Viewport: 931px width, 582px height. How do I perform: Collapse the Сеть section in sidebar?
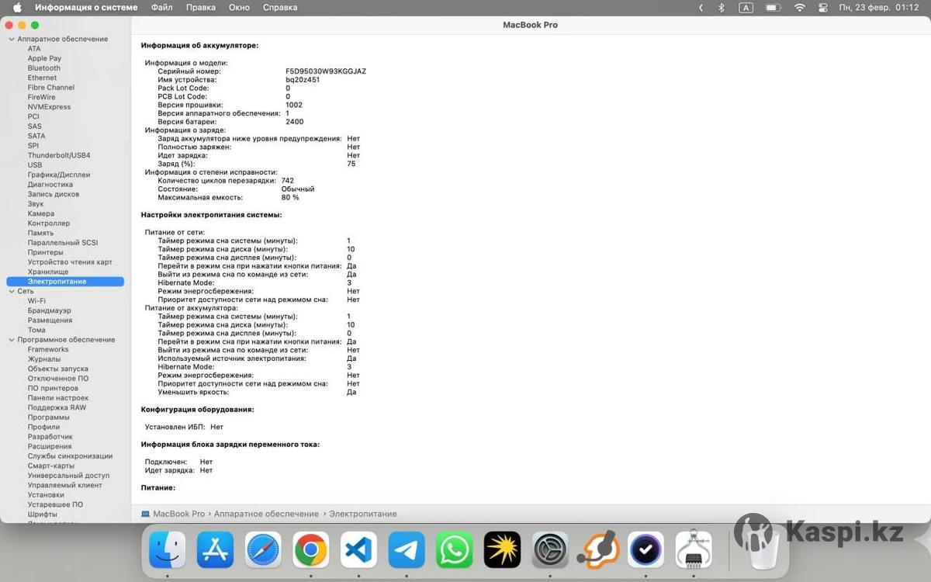(12, 291)
